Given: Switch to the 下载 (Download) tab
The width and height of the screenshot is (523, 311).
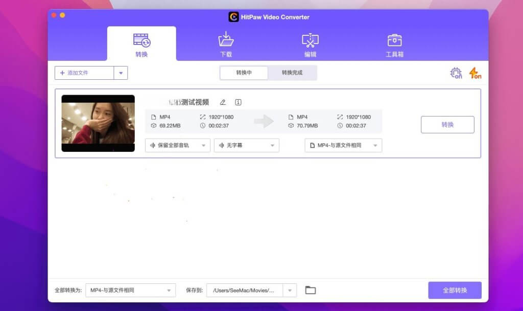Looking at the screenshot, I should click(226, 45).
